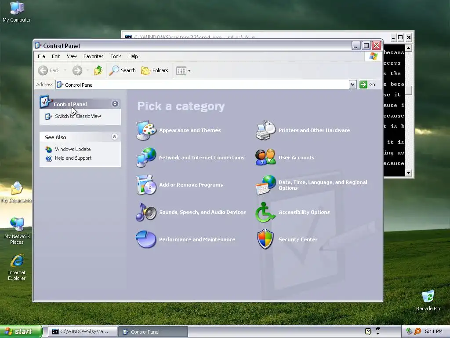Click the Windows Update globe icon
Viewport: 450px width, 338px height.
tap(49, 150)
